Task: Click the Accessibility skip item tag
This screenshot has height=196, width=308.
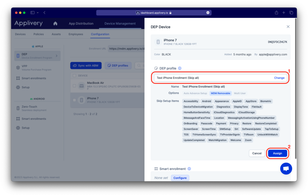Action: click(191, 101)
